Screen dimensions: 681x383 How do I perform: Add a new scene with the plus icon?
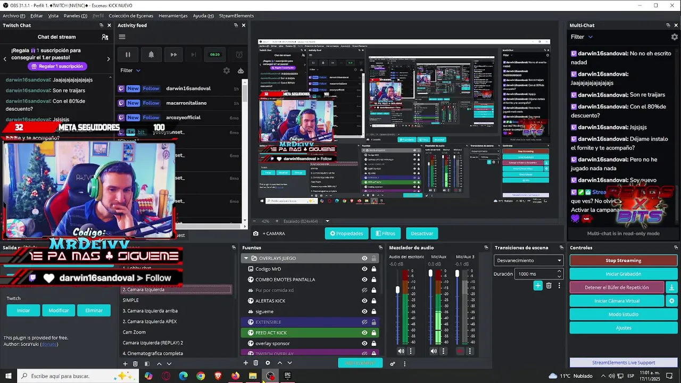pyautogui.click(x=125, y=364)
